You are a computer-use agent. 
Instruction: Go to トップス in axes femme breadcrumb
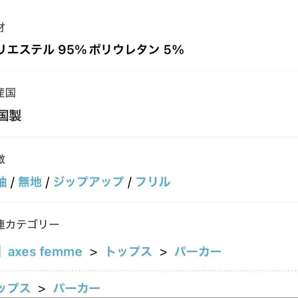click(x=129, y=252)
